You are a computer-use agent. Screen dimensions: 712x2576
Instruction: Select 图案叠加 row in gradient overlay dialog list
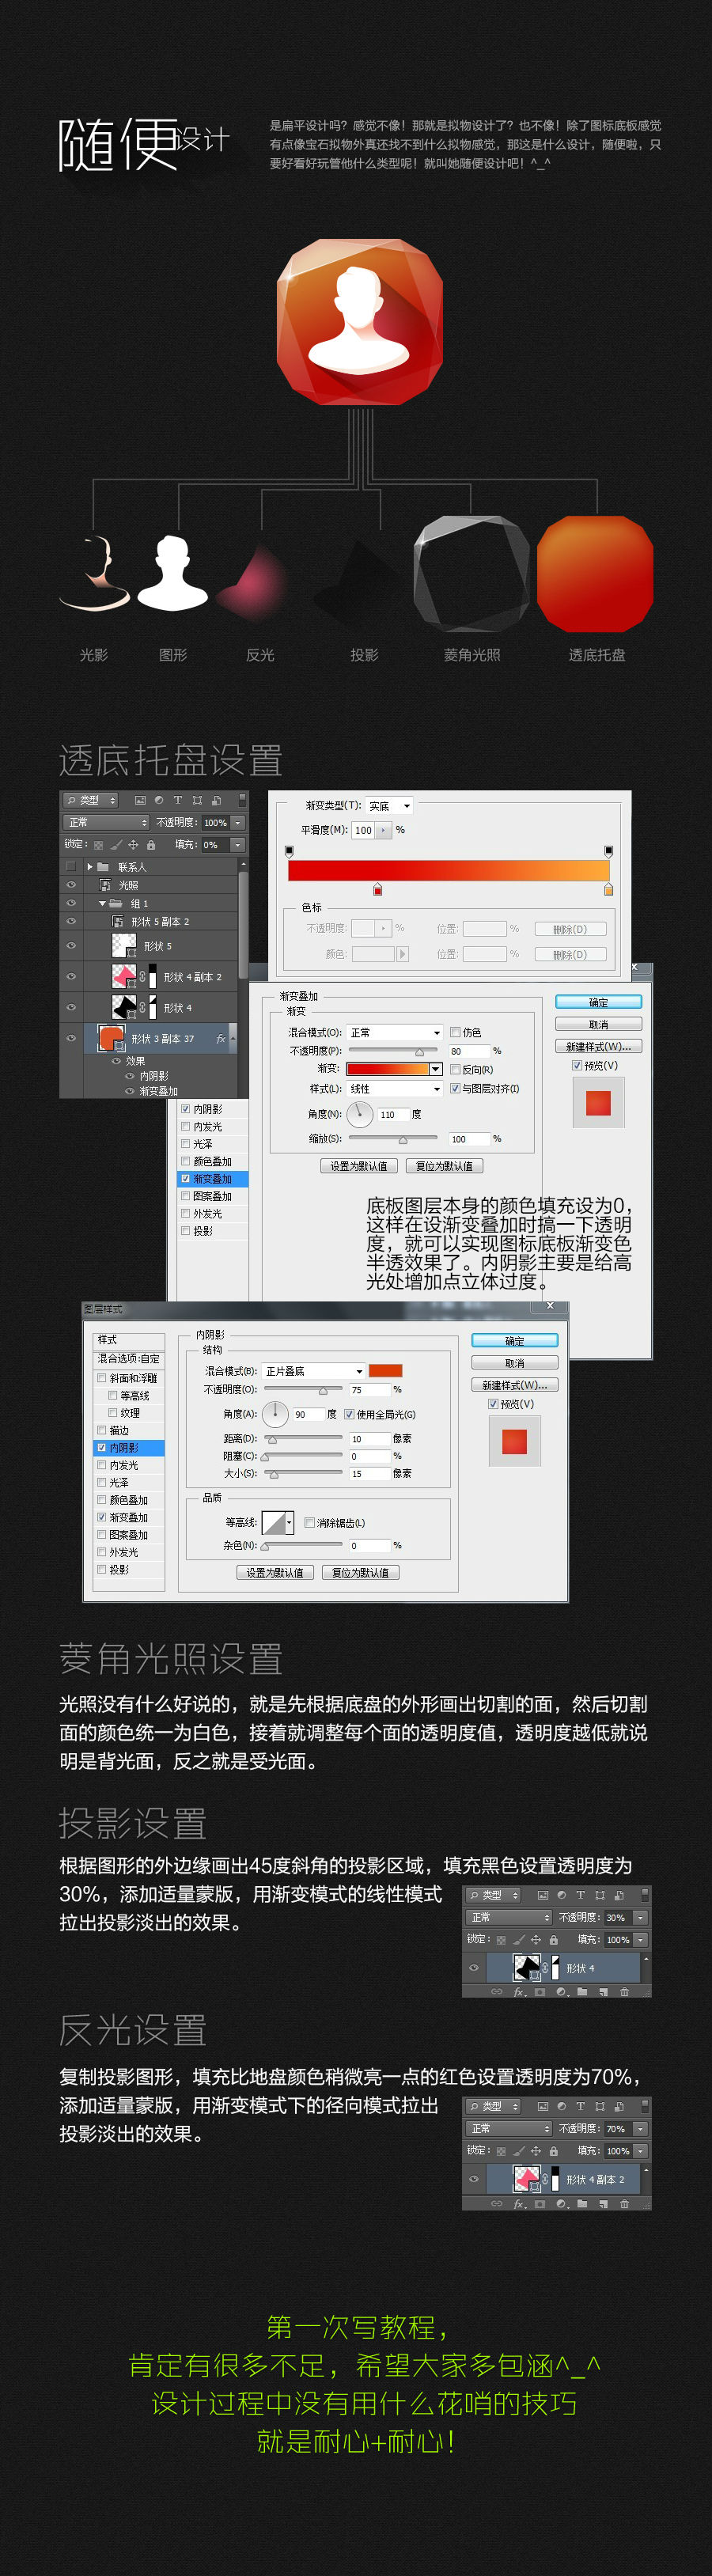coord(213,1196)
